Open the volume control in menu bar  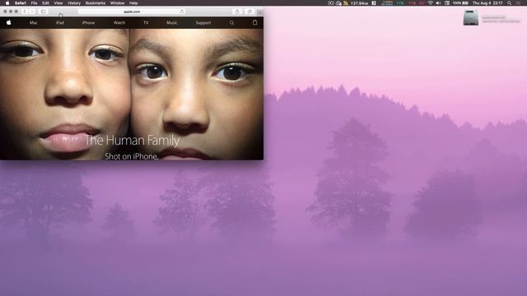click(x=438, y=3)
